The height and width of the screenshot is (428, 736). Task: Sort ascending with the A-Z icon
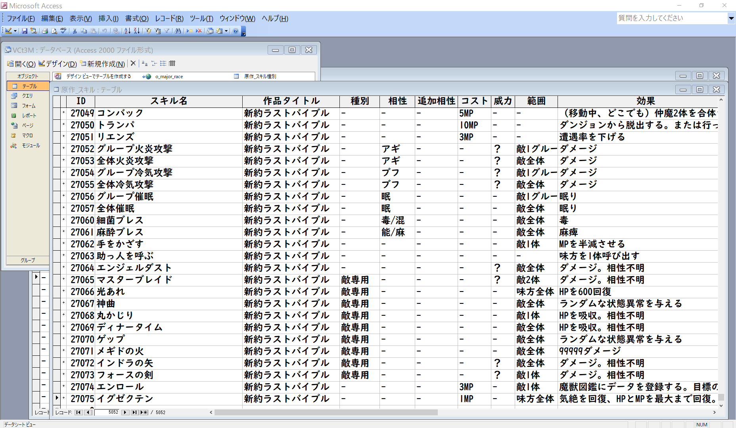point(127,31)
